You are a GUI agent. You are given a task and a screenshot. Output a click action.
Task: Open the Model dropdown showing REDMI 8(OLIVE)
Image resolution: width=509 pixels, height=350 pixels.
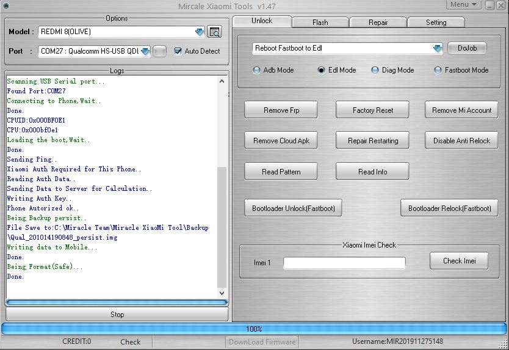pos(121,32)
